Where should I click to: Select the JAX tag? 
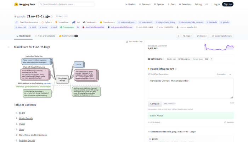[76, 22]
